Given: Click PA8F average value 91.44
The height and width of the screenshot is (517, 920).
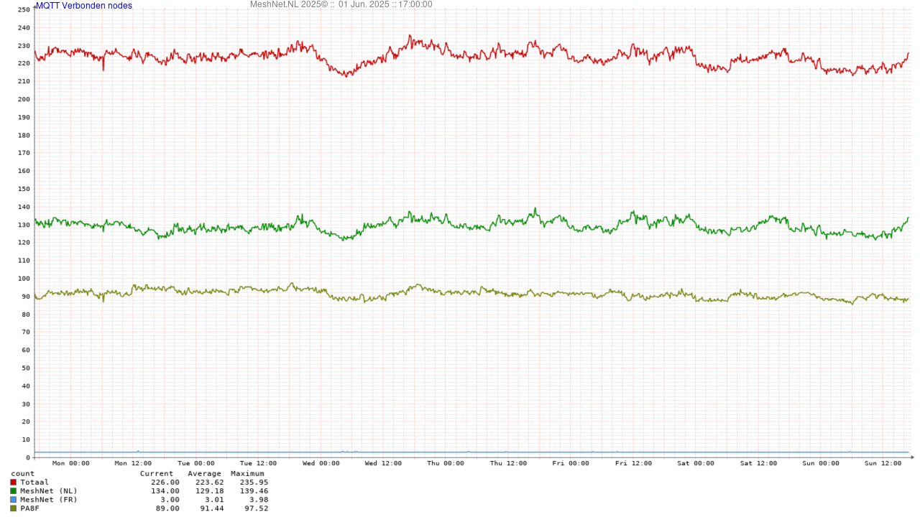Looking at the screenshot, I should (x=212, y=508).
